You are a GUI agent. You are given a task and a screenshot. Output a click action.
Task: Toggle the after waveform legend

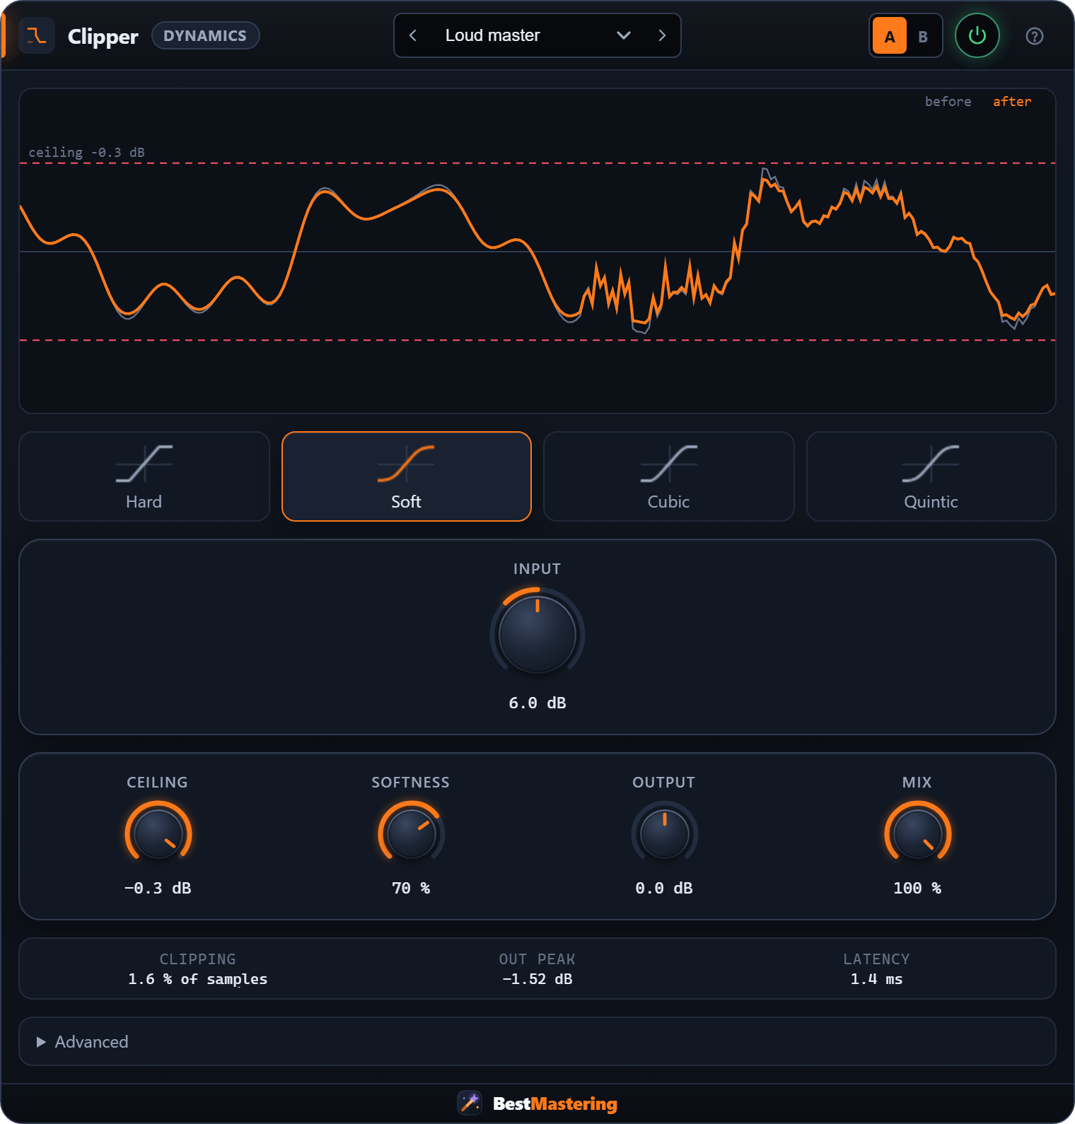click(x=1012, y=101)
